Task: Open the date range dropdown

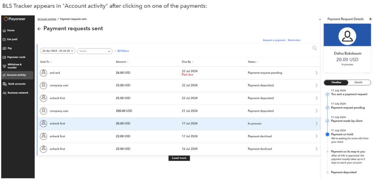Action: click(58, 51)
